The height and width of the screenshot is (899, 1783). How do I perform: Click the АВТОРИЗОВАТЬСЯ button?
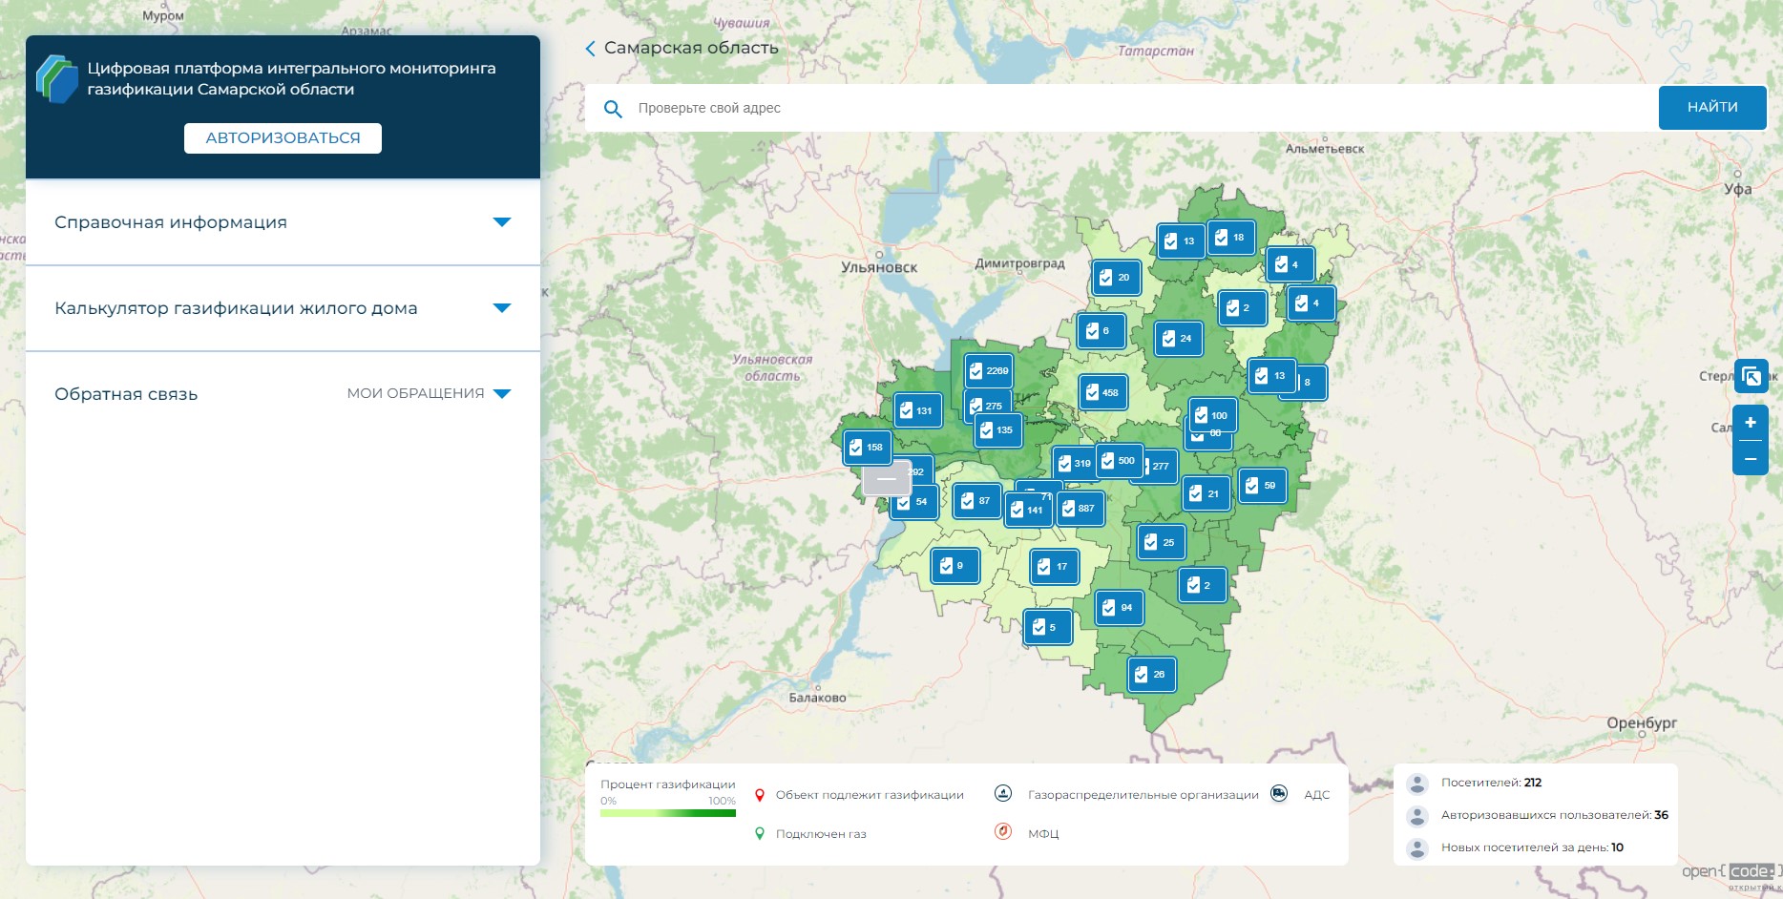[x=283, y=138]
